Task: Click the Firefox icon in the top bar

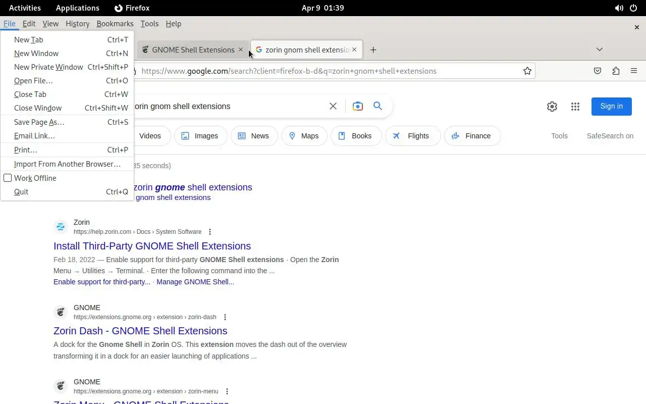Action: [119, 8]
